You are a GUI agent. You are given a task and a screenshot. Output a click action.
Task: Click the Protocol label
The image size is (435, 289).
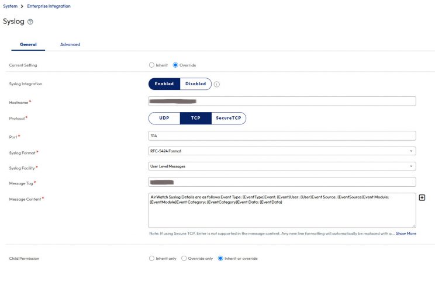17,119
